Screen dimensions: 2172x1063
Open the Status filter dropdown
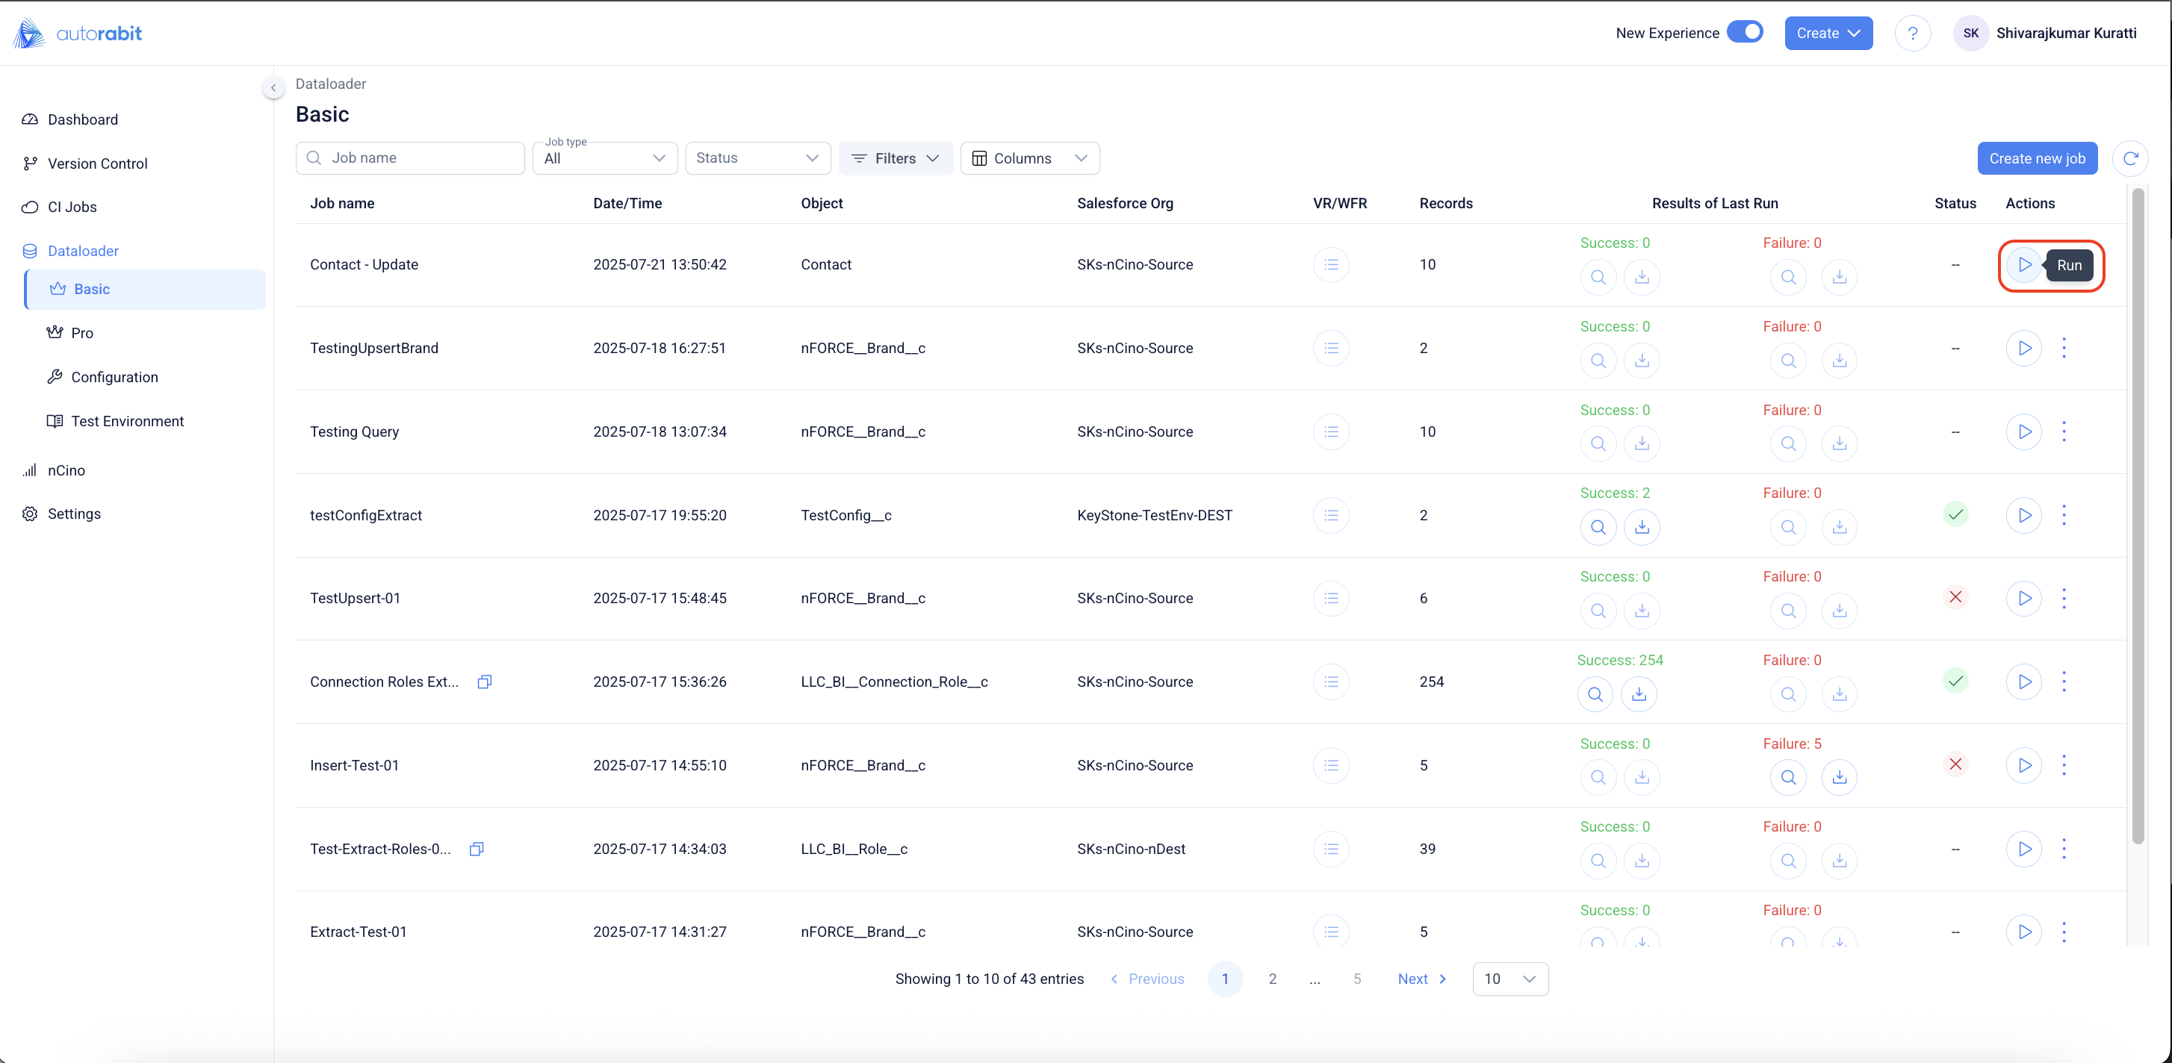(x=757, y=158)
